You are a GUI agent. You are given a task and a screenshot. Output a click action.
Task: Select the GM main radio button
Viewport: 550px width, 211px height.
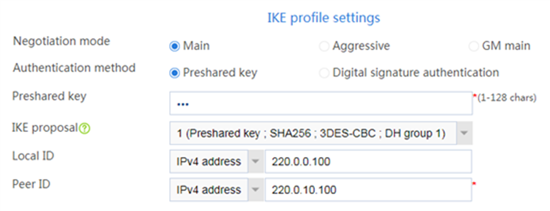pyautogui.click(x=474, y=46)
